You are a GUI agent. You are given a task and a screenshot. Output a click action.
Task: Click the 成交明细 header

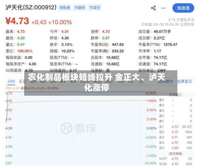coord(175,153)
